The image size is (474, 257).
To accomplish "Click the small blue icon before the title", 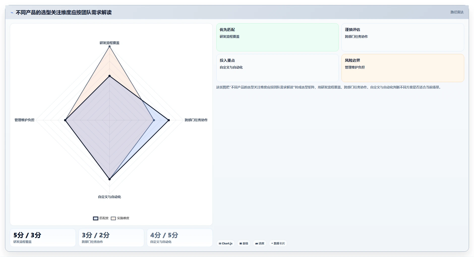I will tap(12, 13).
